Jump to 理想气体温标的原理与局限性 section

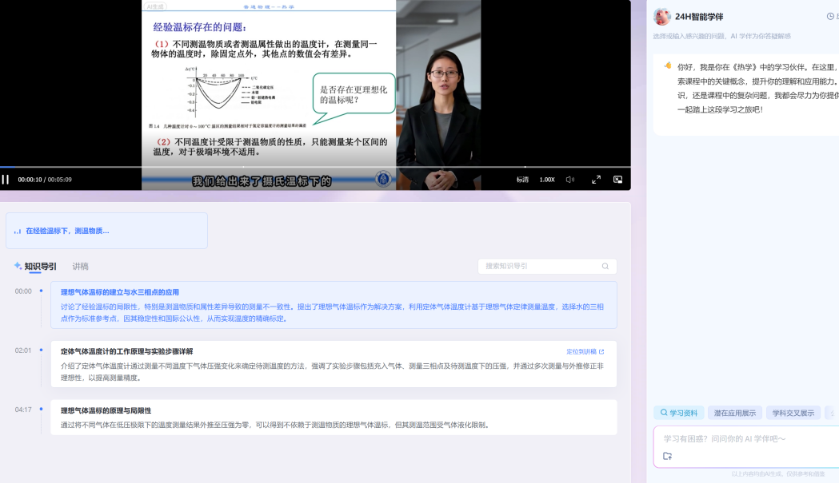[106, 410]
